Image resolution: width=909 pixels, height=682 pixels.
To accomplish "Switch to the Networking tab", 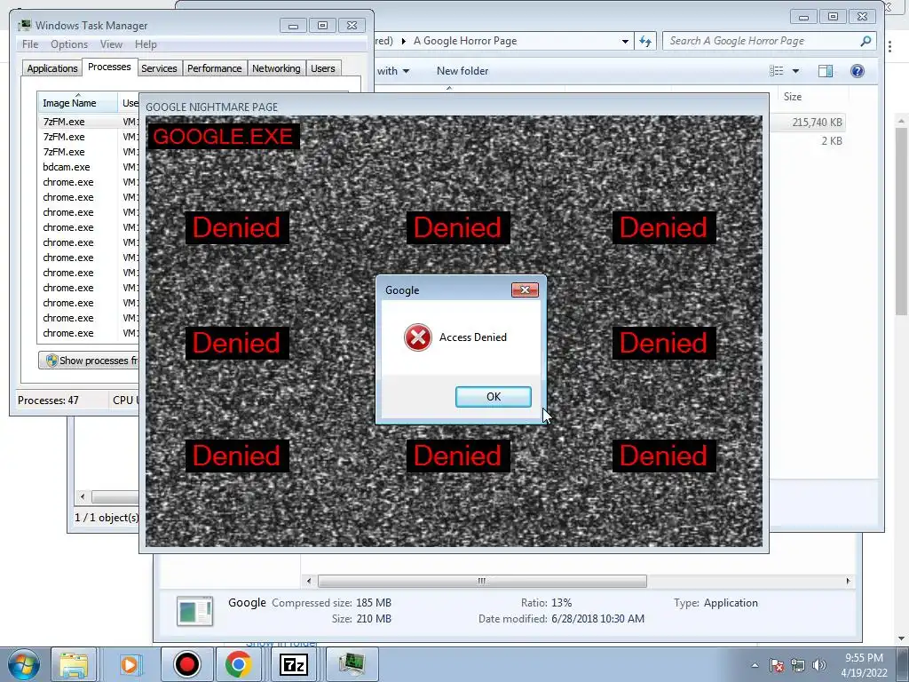I will (x=276, y=68).
